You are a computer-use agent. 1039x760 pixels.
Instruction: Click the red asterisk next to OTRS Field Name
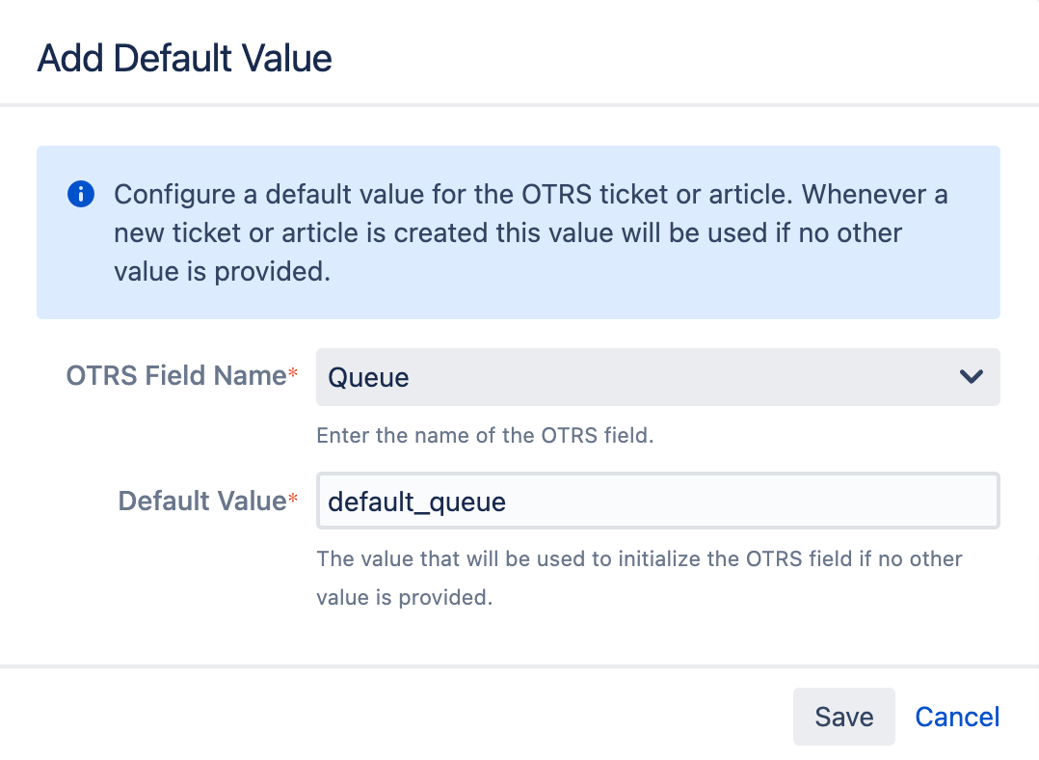pyautogui.click(x=293, y=372)
